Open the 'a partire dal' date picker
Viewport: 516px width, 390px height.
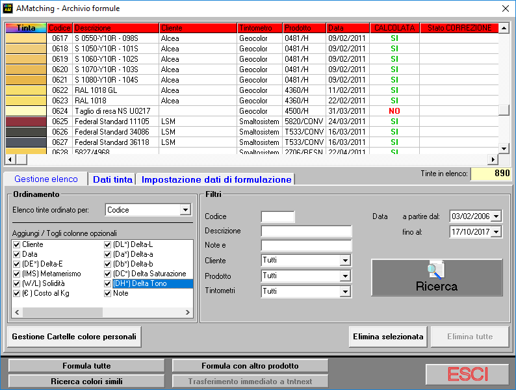(497, 216)
